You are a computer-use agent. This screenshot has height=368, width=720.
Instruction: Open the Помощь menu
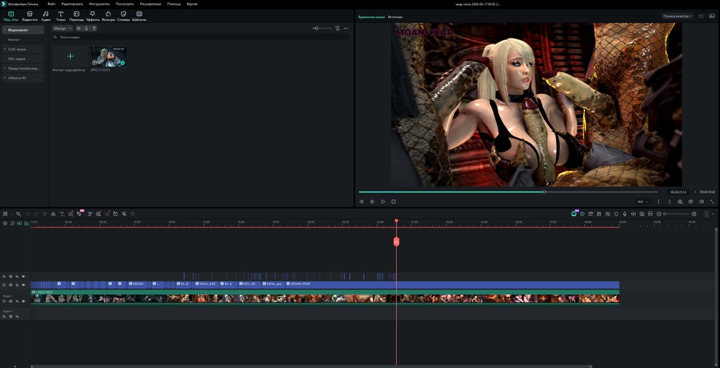coord(174,4)
